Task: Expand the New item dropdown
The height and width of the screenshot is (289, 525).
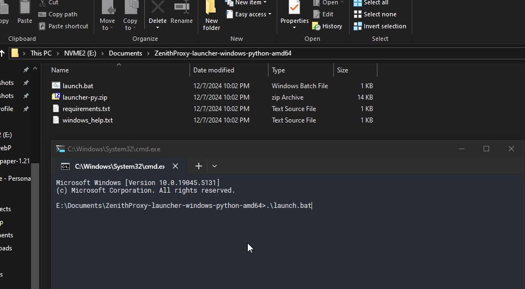Action: [265, 3]
